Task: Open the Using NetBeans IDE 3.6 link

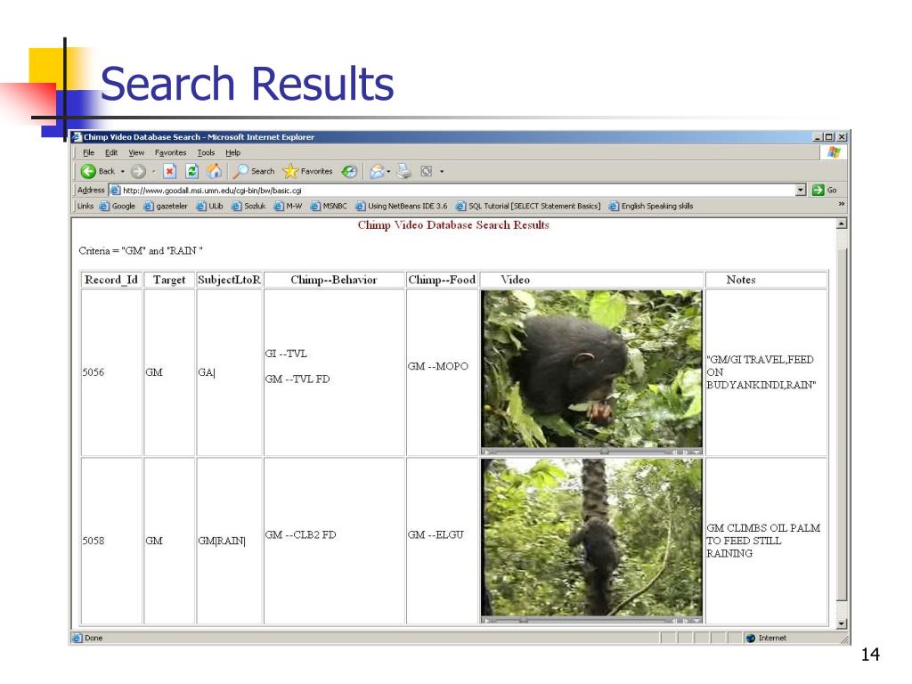Action: pyautogui.click(x=402, y=206)
